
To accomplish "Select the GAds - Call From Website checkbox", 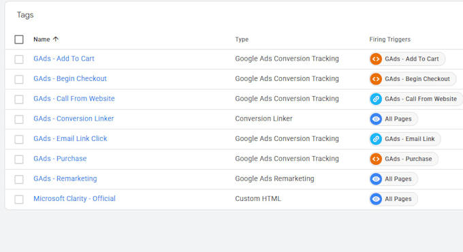I will pos(19,99).
